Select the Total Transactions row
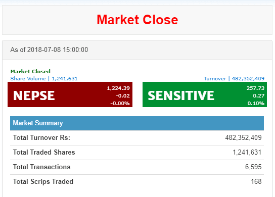Image resolution: width=275 pixels, height=197 pixels. coord(137,167)
